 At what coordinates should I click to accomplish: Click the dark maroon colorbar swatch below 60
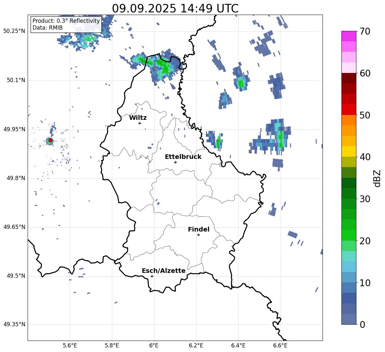click(349, 78)
